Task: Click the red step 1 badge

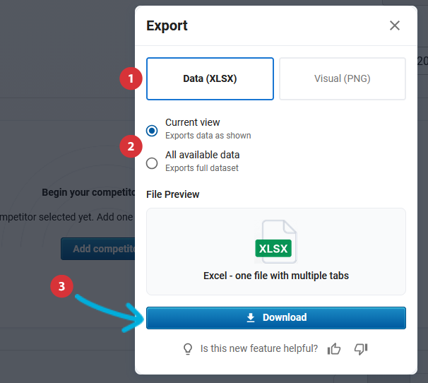Action: [x=129, y=78]
